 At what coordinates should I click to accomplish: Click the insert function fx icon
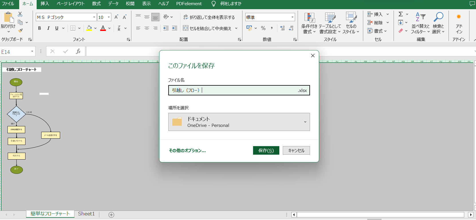click(x=78, y=51)
